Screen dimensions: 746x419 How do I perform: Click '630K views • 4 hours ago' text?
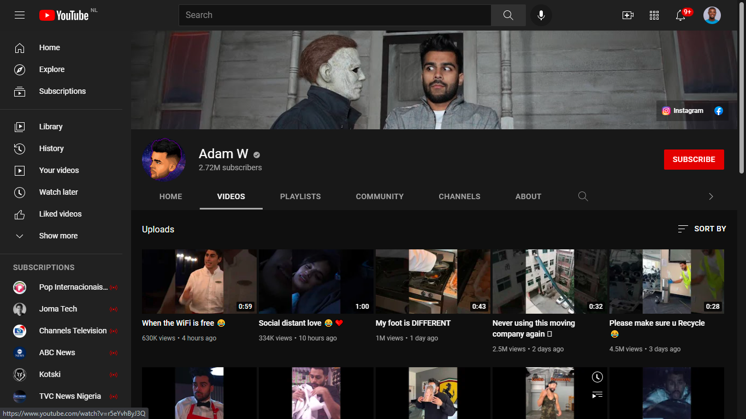pyautogui.click(x=179, y=338)
